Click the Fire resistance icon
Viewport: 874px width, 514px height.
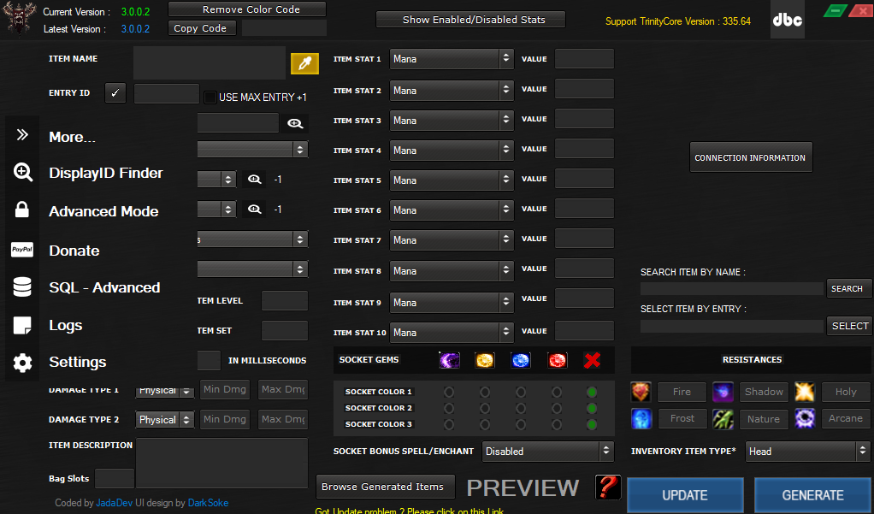tap(641, 392)
